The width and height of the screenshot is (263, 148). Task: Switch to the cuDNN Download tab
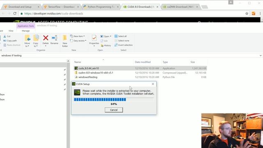(180, 7)
